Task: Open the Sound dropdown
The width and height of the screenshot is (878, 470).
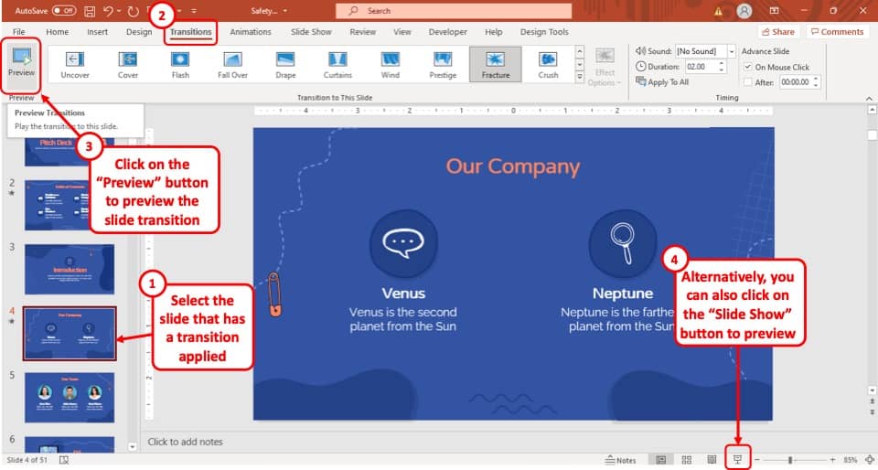Action: coord(732,51)
